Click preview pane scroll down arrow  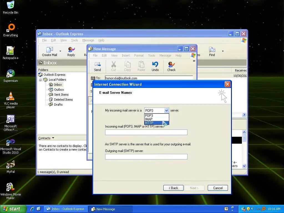244,166
